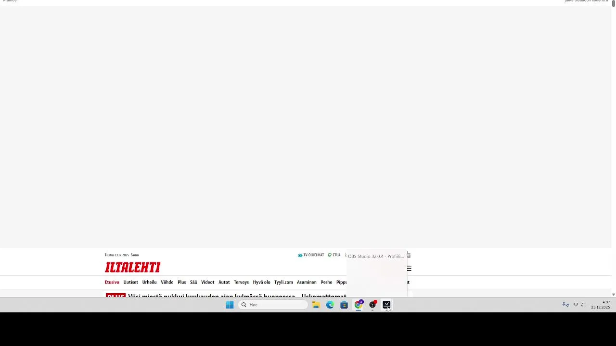Switch to Chrome in the taskbar
This screenshot has height=346, width=616.
358,305
